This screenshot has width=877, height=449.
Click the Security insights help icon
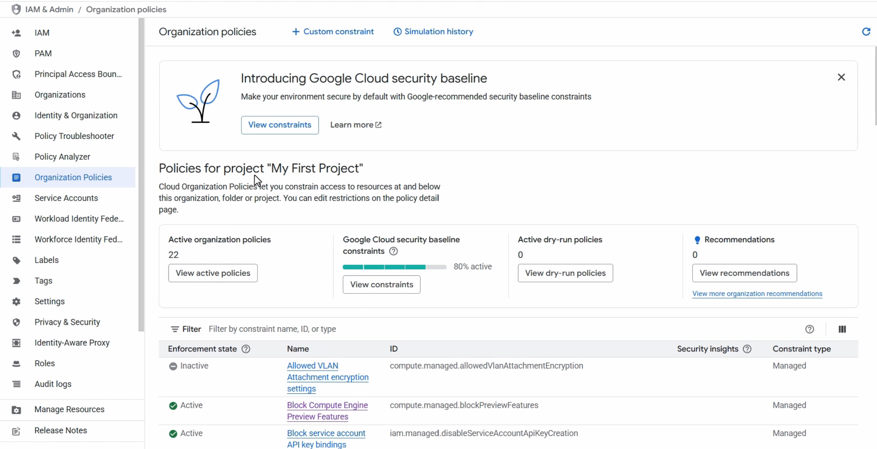point(747,349)
